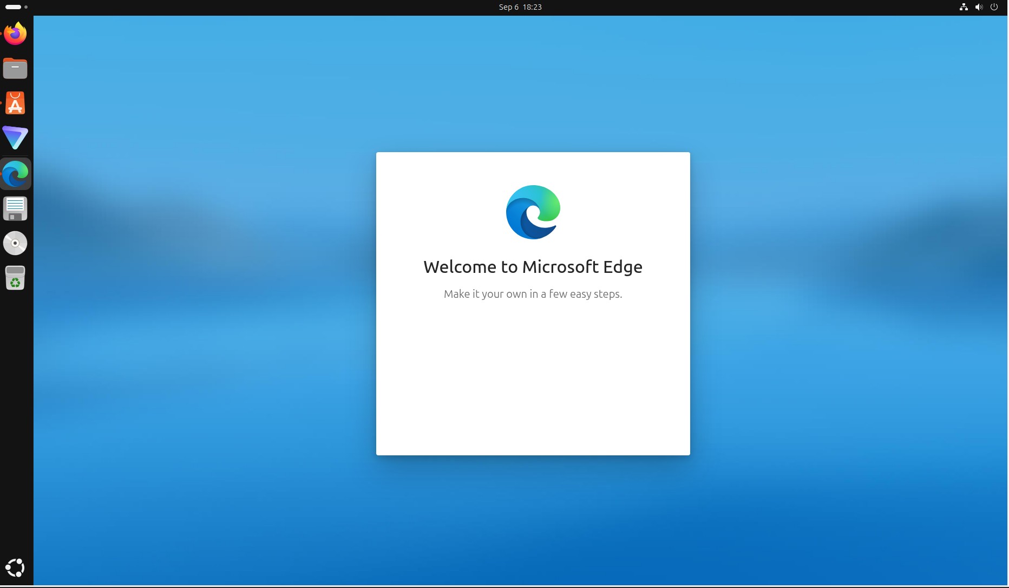Open the optical disc icon
The image size is (1009, 588).
(15, 243)
